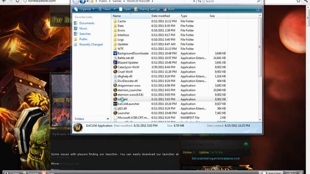This screenshot has width=310, height=174.
Task: Select the Updates folder icon
Action: pyautogui.click(x=115, y=44)
